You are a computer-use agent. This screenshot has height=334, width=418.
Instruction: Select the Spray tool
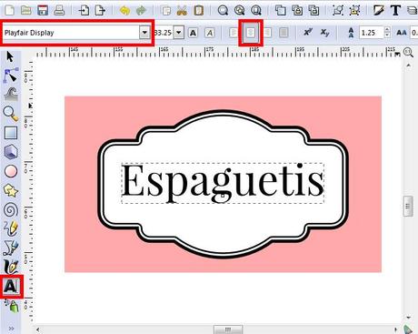click(12, 306)
